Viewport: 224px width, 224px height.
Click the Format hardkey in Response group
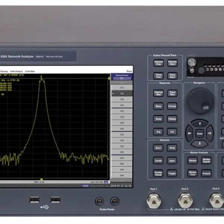[x=172, y=106]
